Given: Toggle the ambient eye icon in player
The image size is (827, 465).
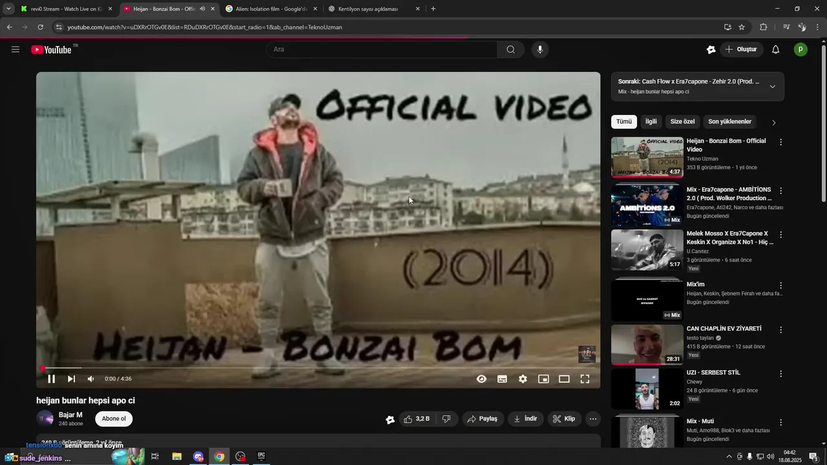Looking at the screenshot, I should point(481,379).
